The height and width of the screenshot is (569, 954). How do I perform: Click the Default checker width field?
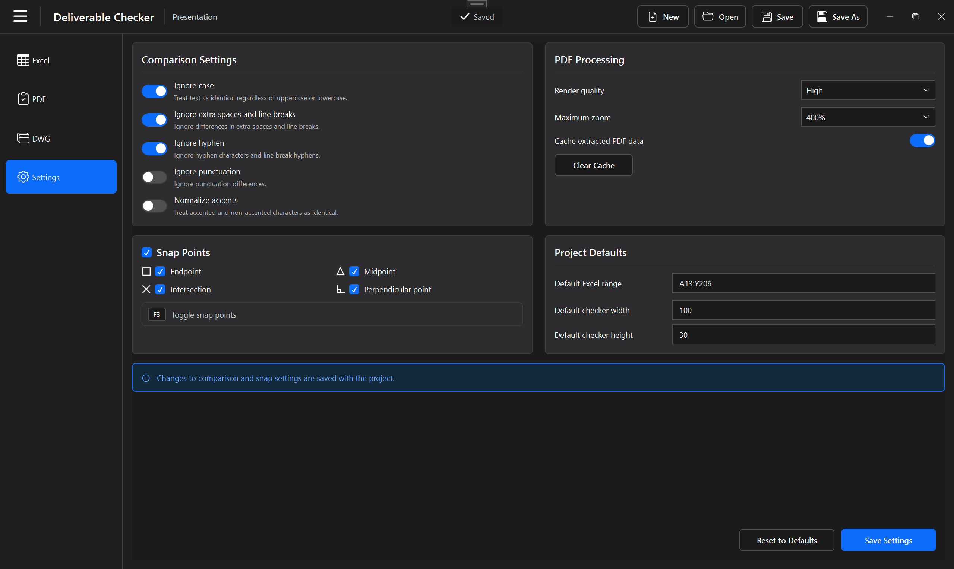point(803,310)
